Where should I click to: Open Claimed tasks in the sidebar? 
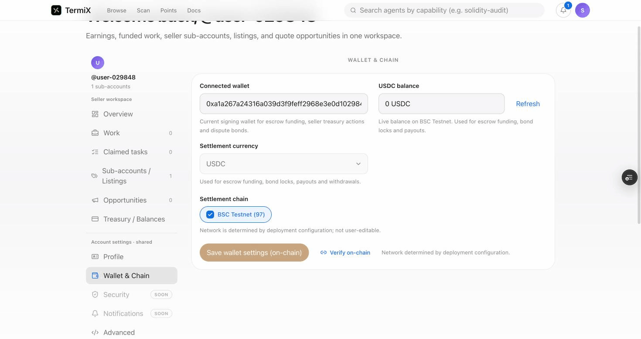click(x=132, y=152)
